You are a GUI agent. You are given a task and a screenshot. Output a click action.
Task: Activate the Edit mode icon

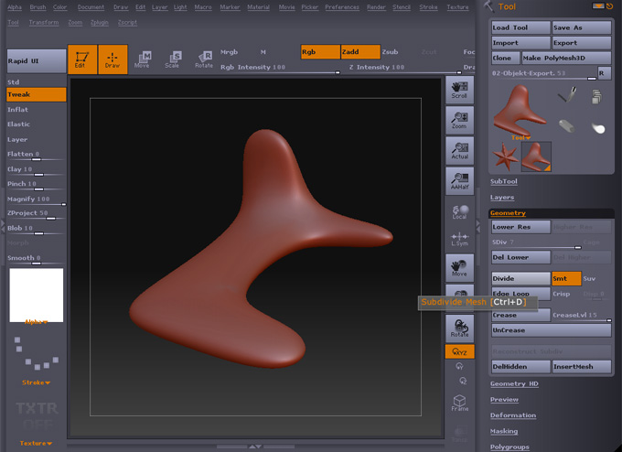click(83, 59)
